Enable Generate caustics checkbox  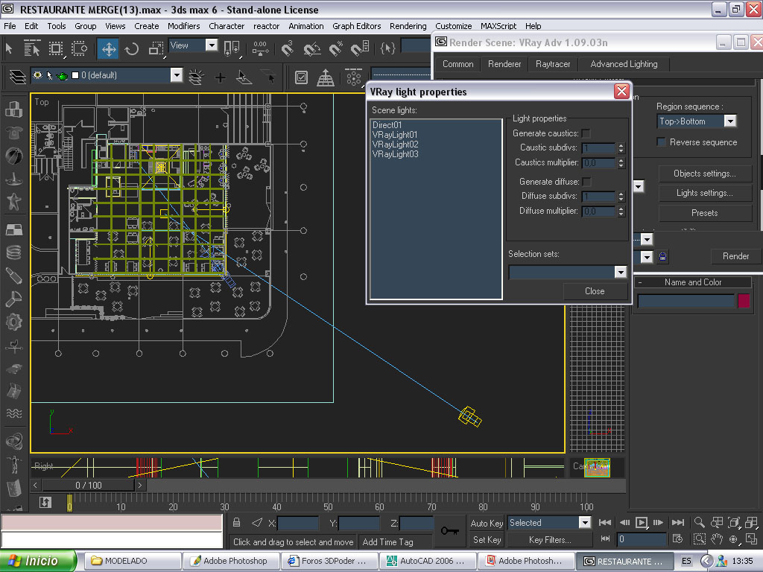(586, 133)
